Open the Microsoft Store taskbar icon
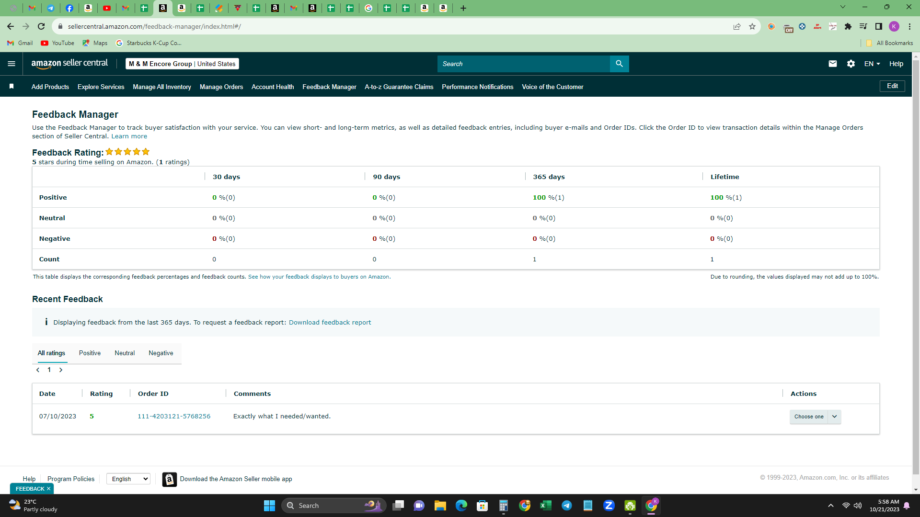Screen dimensions: 920x517 click(x=483, y=506)
